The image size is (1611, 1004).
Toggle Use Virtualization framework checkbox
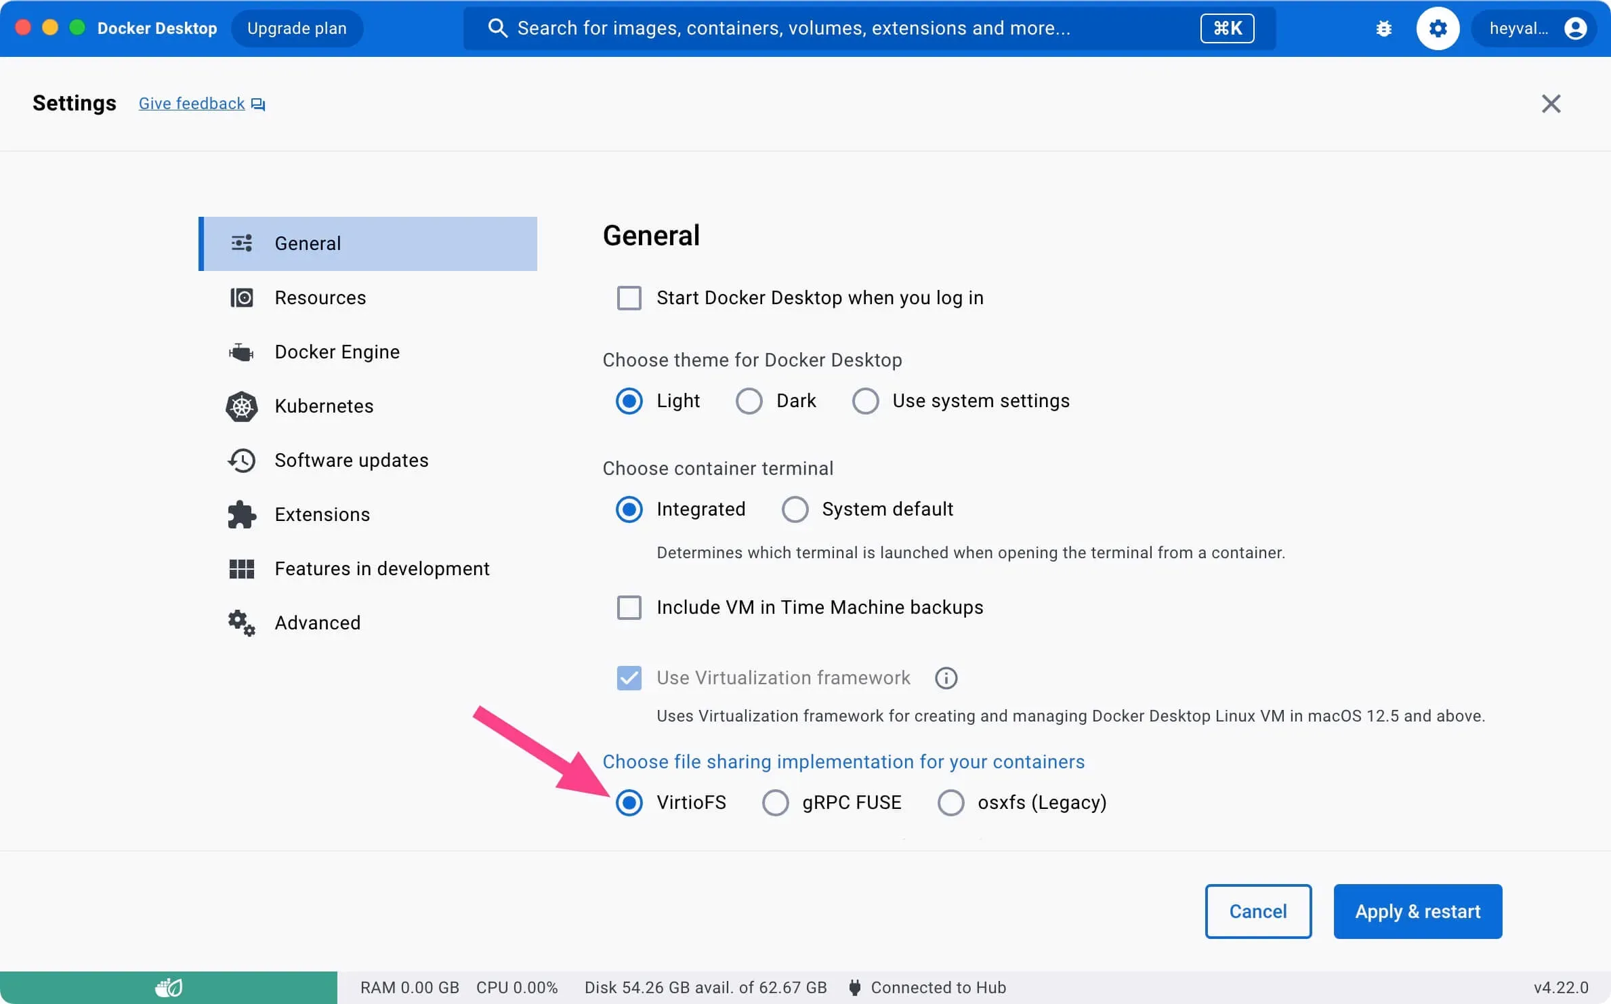pyautogui.click(x=629, y=677)
